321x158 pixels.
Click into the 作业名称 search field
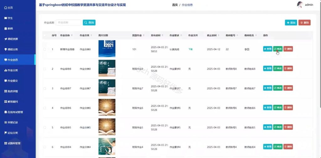pyautogui.click(x=69, y=23)
